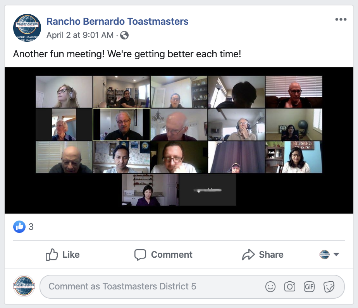
Task: Click Rancho Bernardo Toastmasters profile picture
Action: [x=27, y=27]
